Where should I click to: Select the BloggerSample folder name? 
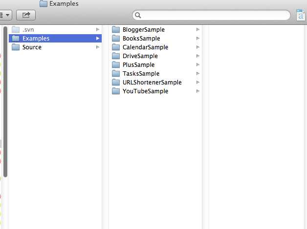144,30
